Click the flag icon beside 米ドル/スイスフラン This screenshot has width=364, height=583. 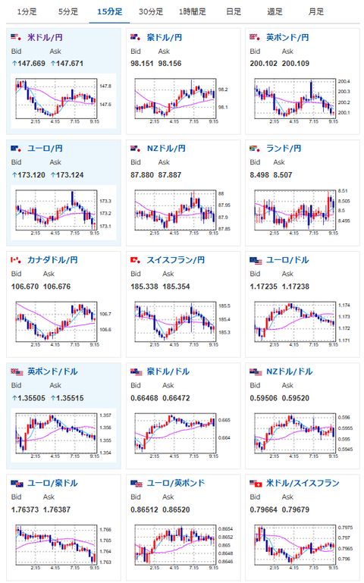tap(256, 484)
